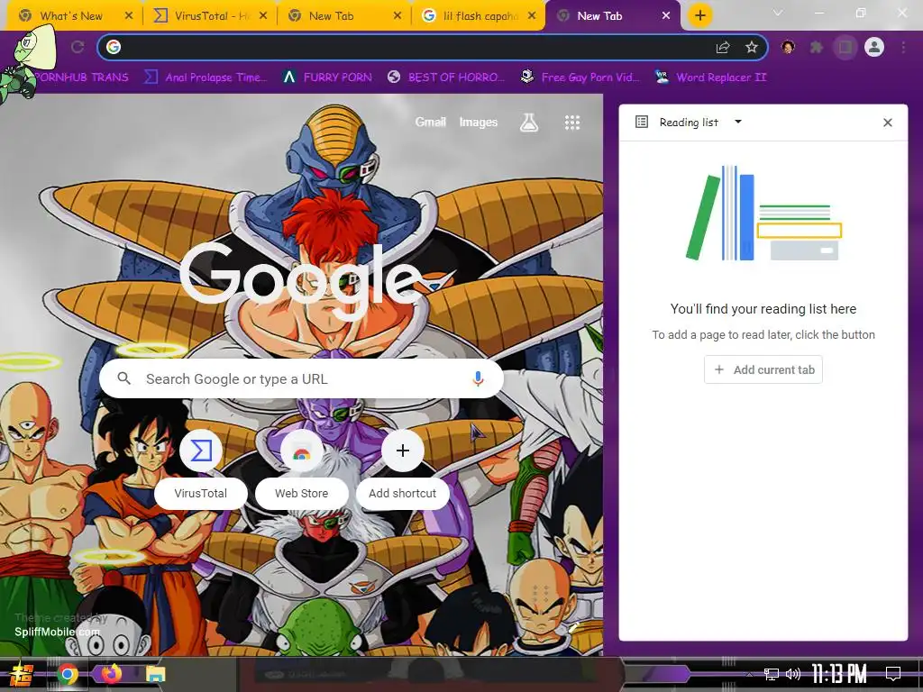Start voice search with microphone icon
This screenshot has height=692, width=923.
(x=478, y=378)
